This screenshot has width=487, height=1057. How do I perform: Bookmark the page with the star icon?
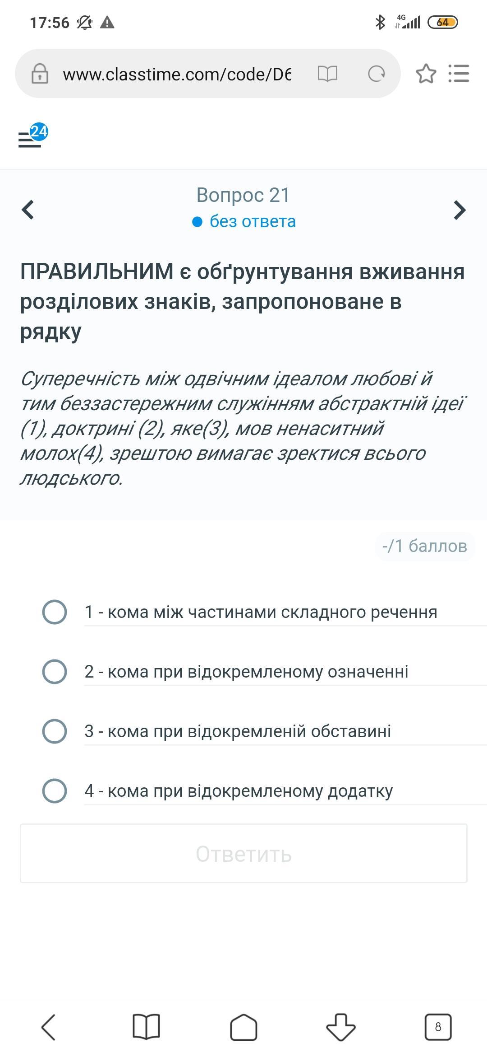(x=426, y=74)
